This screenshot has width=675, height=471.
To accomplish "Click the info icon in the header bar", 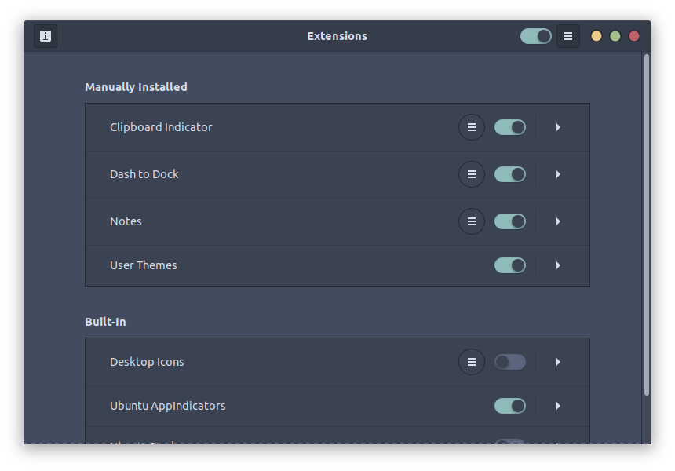I will click(45, 35).
